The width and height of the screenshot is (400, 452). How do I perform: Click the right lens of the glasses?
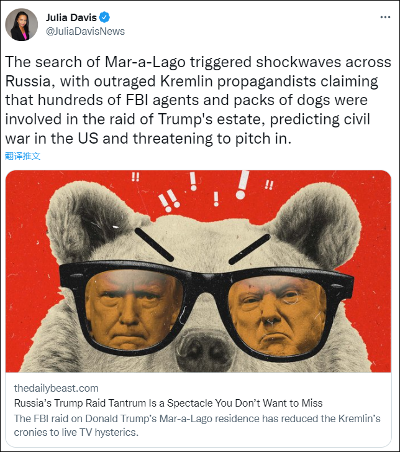click(278, 315)
